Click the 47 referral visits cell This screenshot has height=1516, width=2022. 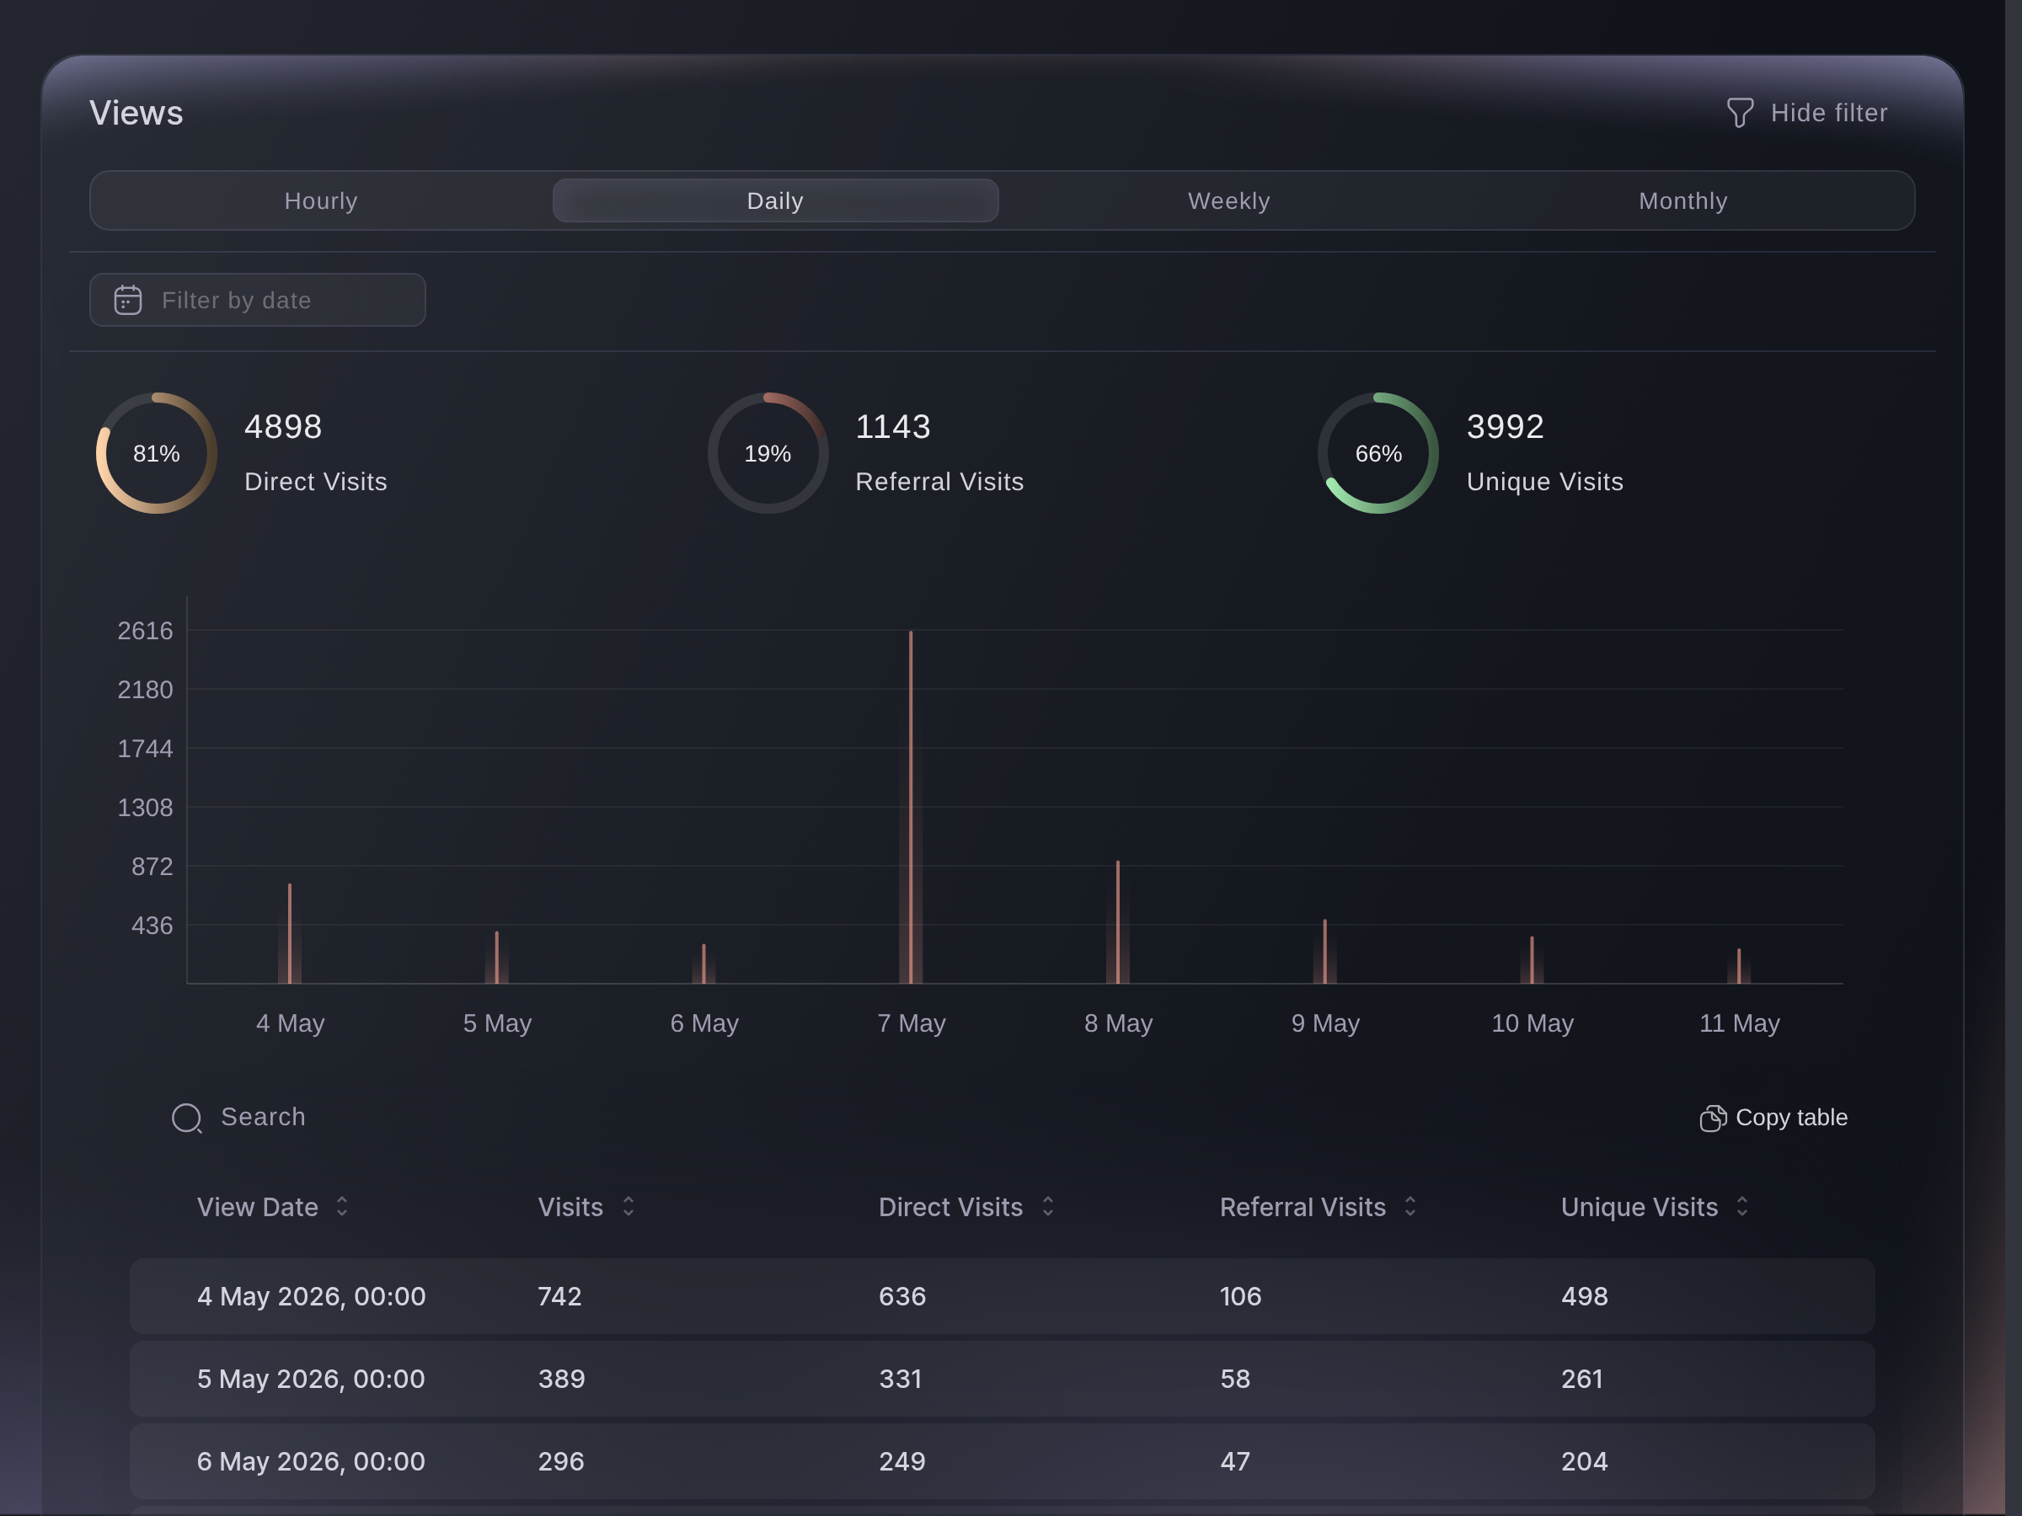click(x=1235, y=1461)
